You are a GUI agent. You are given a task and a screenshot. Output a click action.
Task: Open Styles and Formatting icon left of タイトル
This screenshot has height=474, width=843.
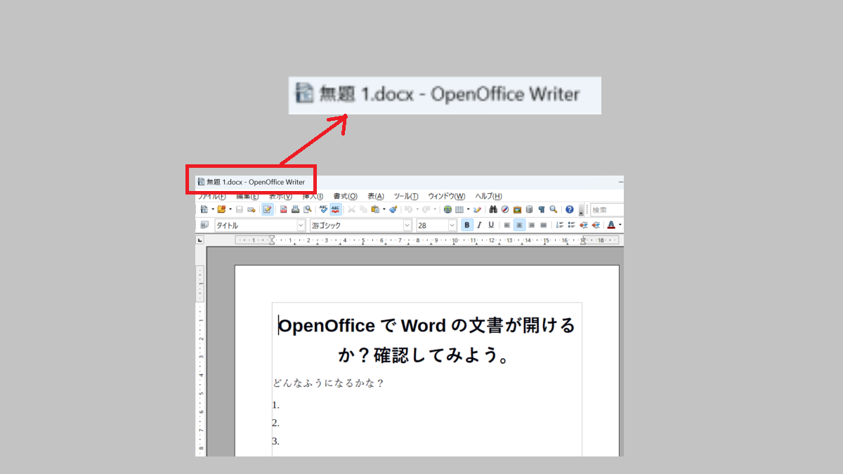(x=204, y=225)
